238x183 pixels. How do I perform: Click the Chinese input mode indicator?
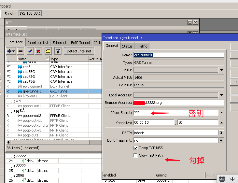coord(232,179)
